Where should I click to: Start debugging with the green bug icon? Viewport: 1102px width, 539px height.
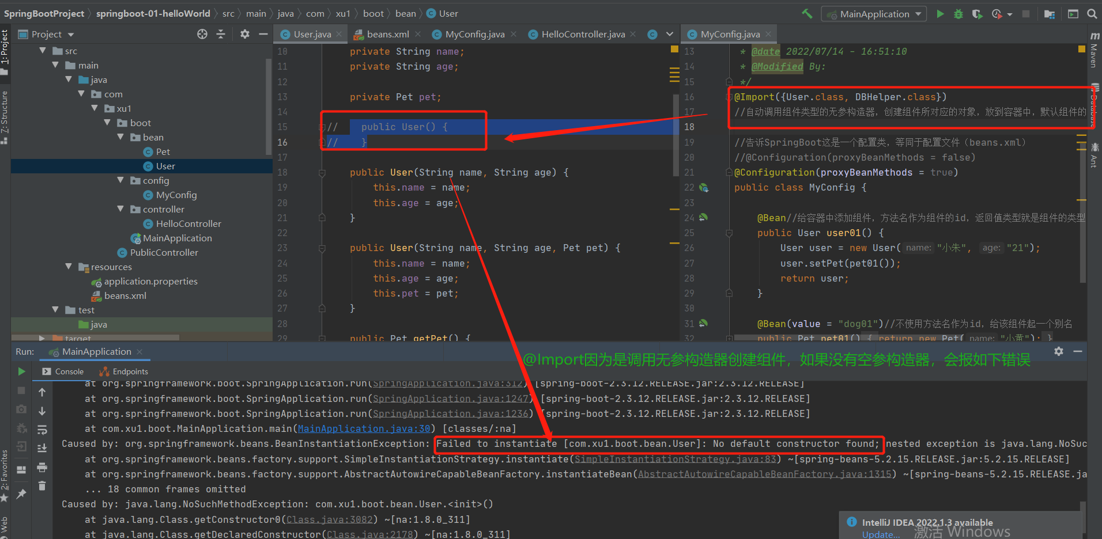click(958, 14)
